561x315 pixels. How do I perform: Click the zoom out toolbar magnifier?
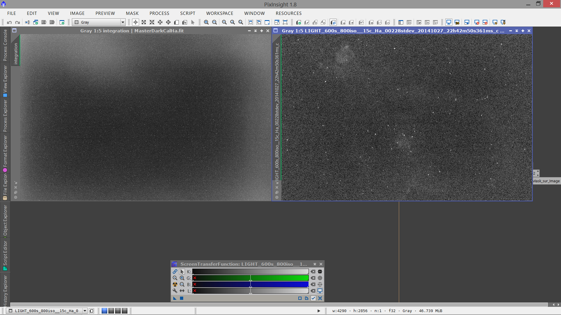tap(214, 22)
